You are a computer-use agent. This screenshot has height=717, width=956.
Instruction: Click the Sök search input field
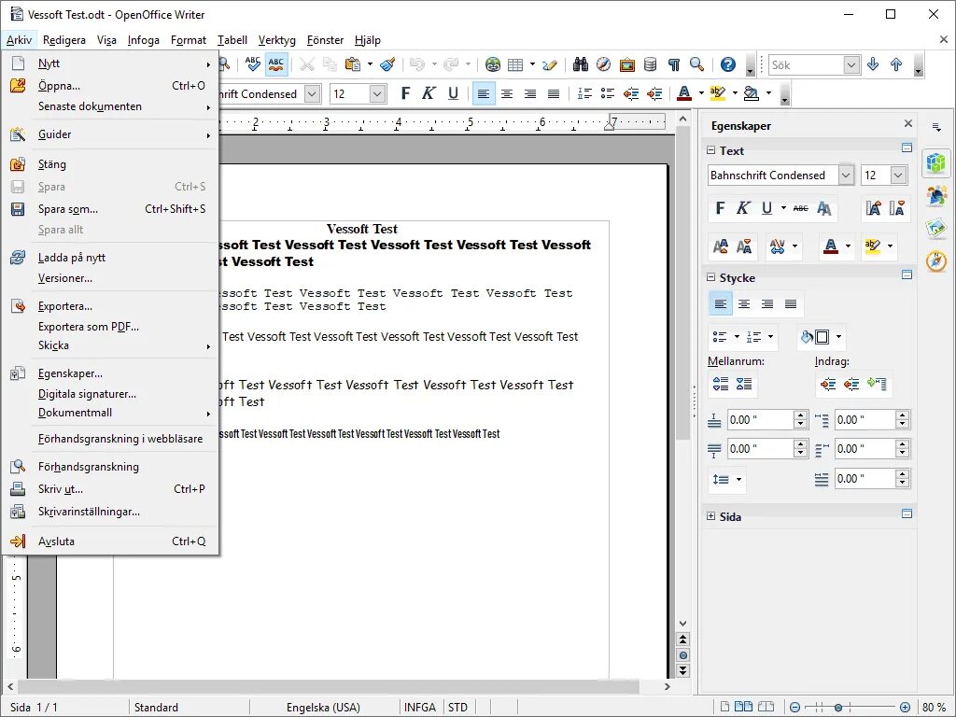806,64
